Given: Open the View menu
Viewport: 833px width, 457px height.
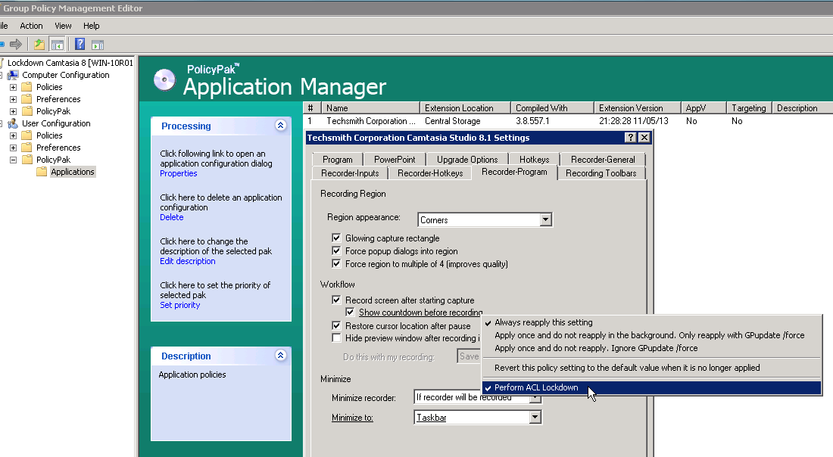Looking at the screenshot, I should [x=63, y=26].
